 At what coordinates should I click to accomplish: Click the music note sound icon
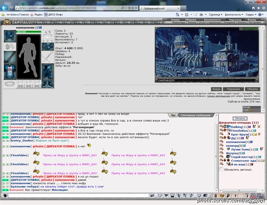point(191,196)
